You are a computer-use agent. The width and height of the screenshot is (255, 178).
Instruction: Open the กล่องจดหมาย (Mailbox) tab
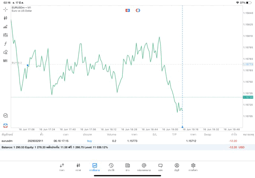[144, 167]
